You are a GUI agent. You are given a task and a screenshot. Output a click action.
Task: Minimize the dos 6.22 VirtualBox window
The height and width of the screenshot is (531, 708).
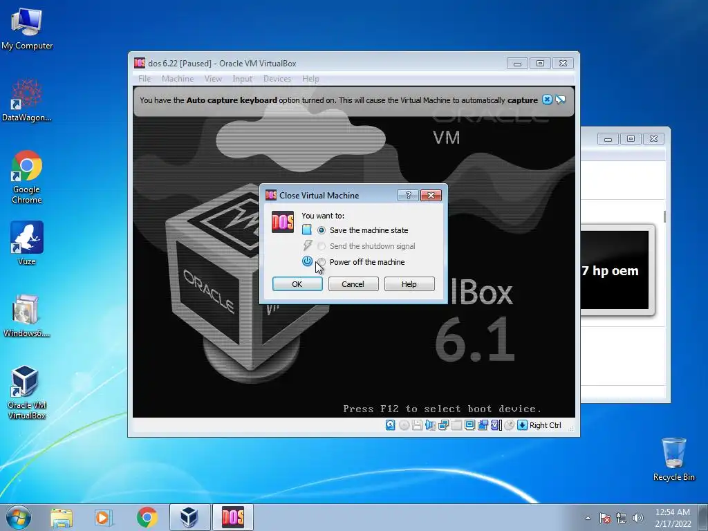(517, 63)
